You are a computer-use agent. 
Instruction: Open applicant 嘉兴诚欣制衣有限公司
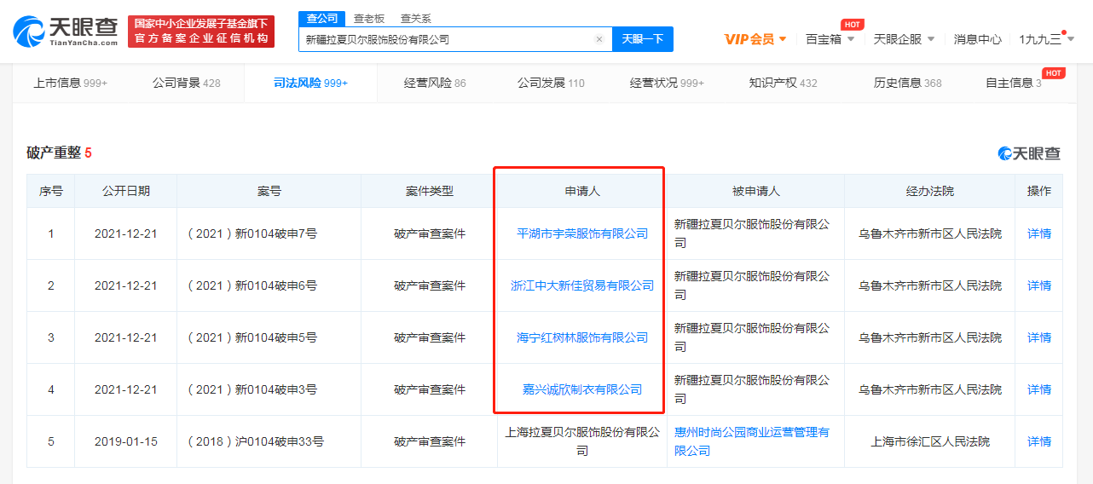[x=582, y=389]
